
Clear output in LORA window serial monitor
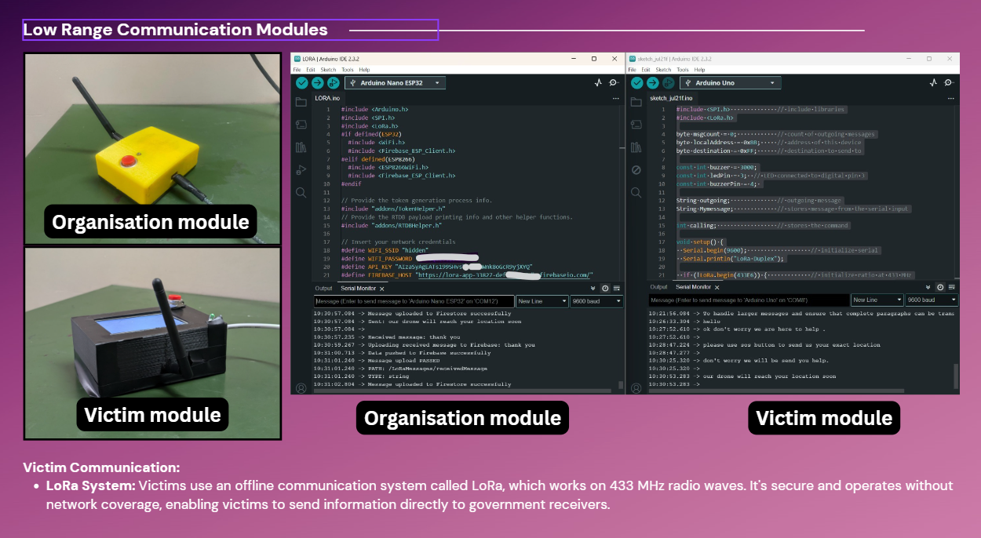[x=615, y=288]
